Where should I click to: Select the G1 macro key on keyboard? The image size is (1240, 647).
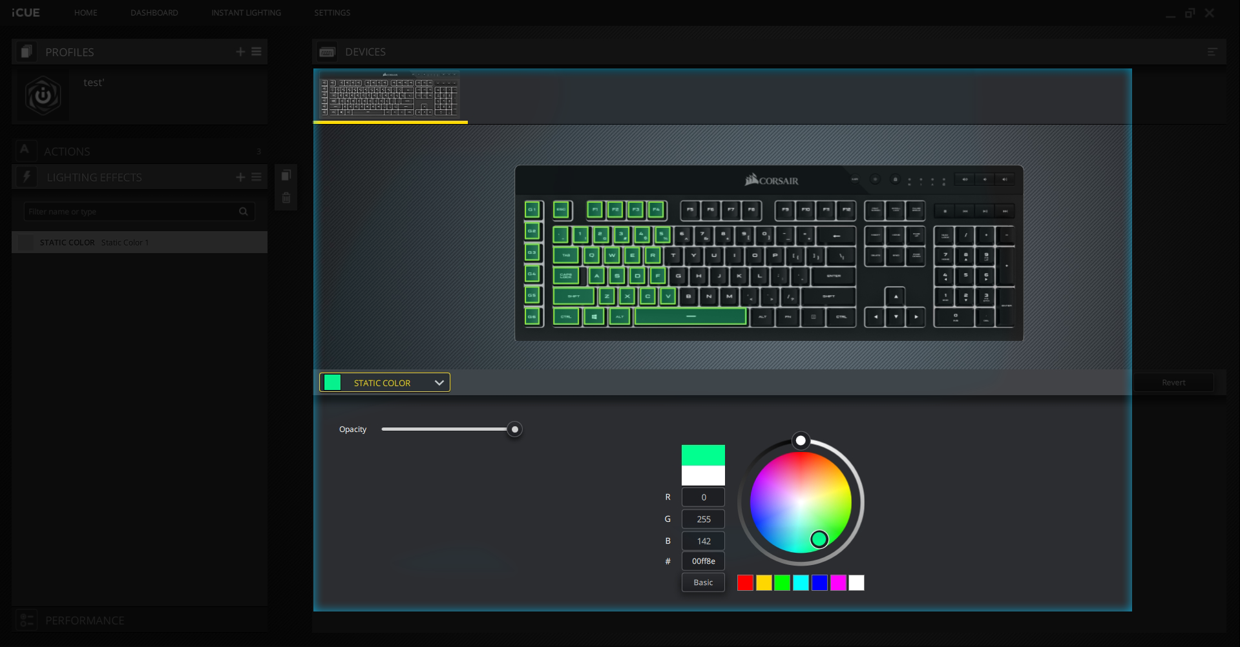tap(532, 210)
